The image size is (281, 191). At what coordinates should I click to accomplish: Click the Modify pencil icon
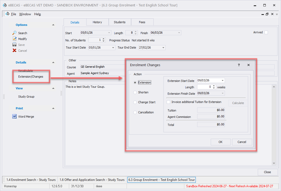point(14,39)
